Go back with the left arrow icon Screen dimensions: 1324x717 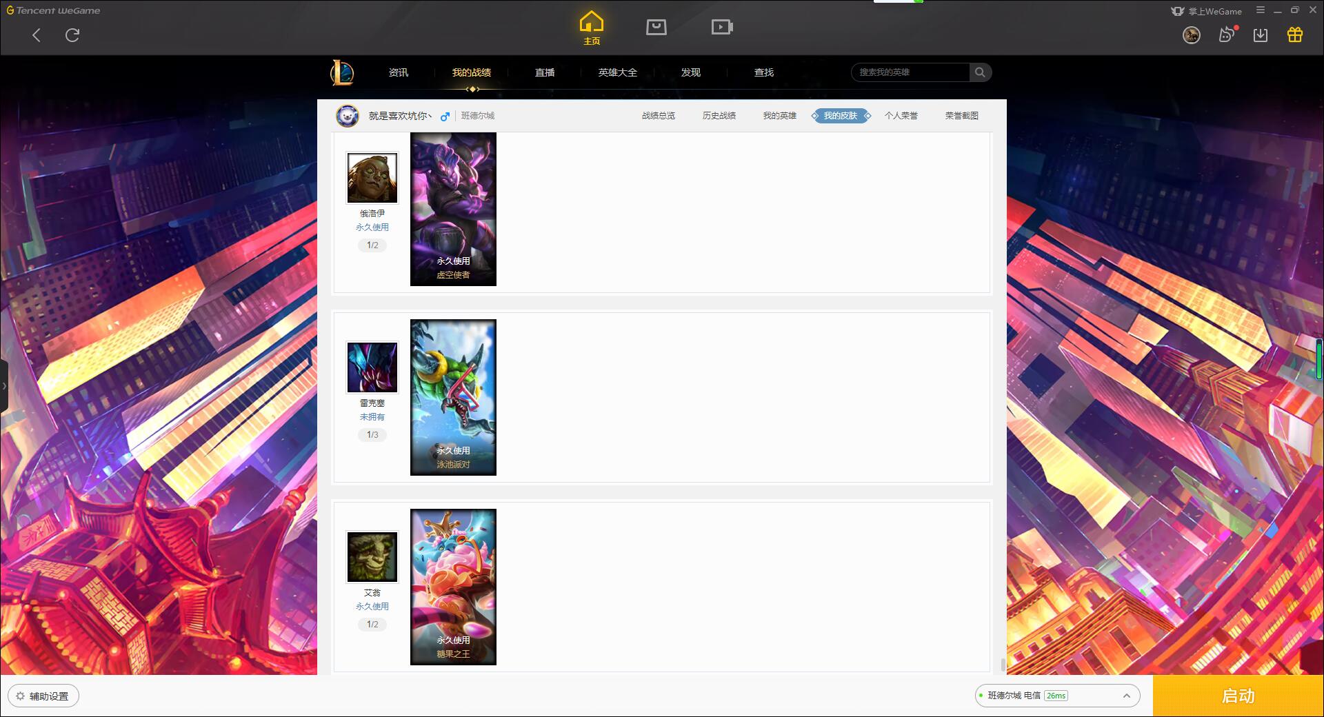click(x=37, y=35)
